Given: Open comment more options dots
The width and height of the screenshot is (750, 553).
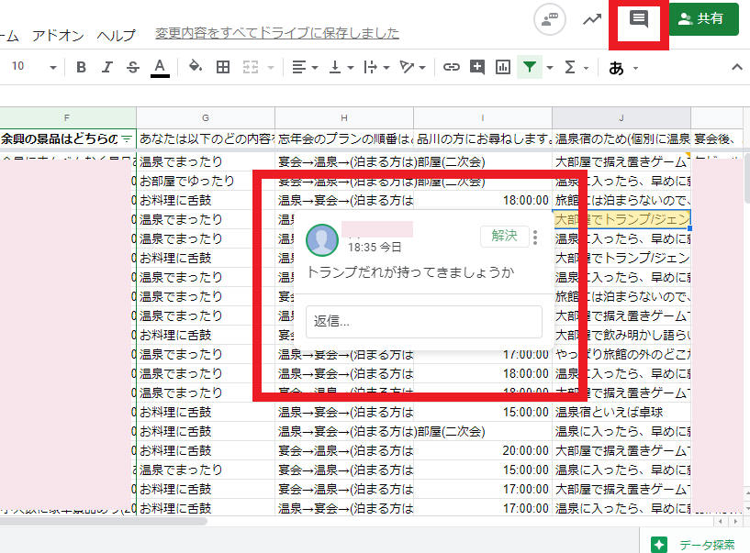Looking at the screenshot, I should point(535,238).
